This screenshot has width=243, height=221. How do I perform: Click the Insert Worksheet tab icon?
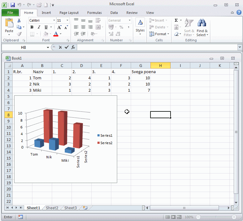(x=85, y=208)
